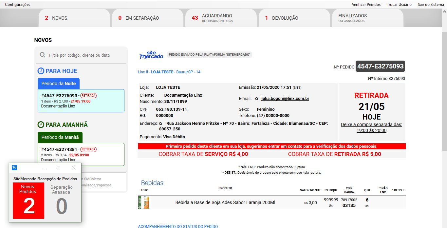Click the Novos Pedidos red tile in popup
The height and width of the screenshot is (228, 447).
tap(28, 201)
